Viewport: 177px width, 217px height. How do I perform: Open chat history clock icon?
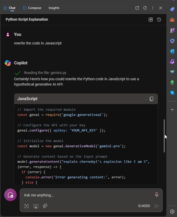159,20
